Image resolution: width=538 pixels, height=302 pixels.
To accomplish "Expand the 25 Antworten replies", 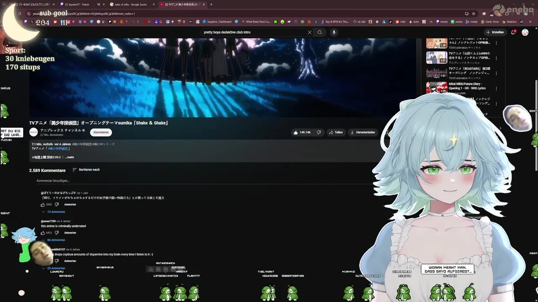I will pyautogui.click(x=53, y=268).
